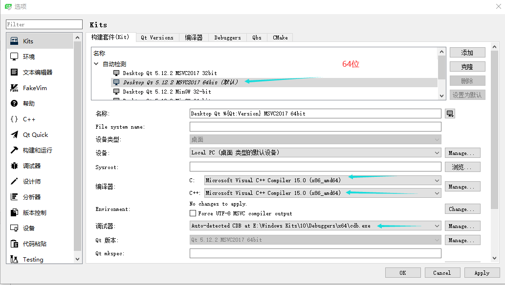This screenshot has width=505, height=285.
Task: Click sidebar scrollbar up arrow
Action: (77, 38)
